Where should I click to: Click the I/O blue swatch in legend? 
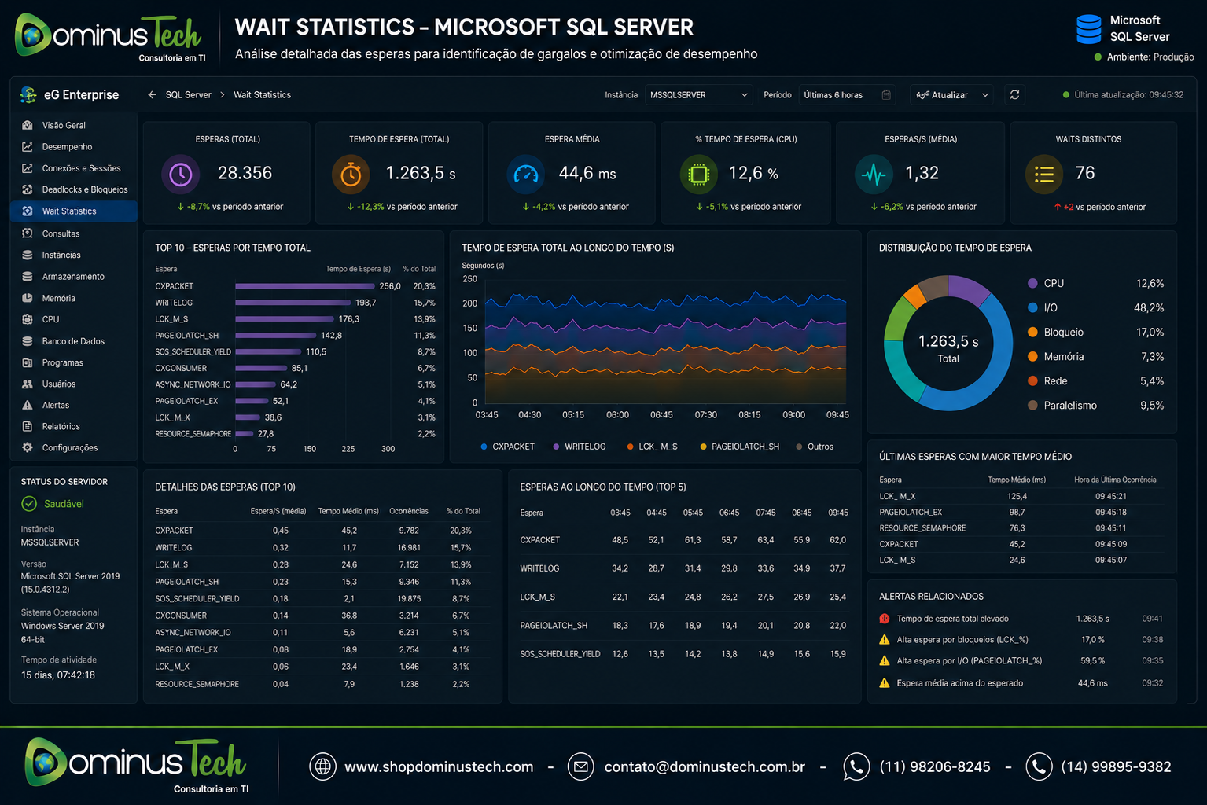(1032, 307)
